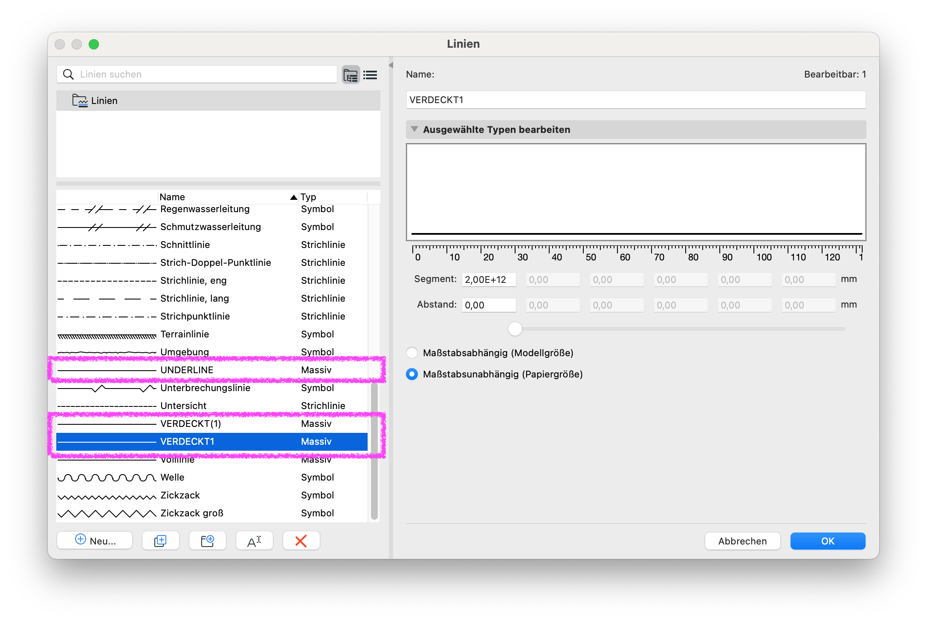Click the scale slider handle
This screenshot has height=622, width=927.
point(515,329)
